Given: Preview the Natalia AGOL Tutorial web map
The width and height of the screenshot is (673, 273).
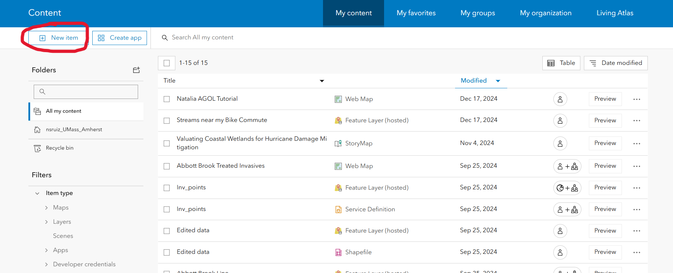Looking at the screenshot, I should pyautogui.click(x=605, y=99).
